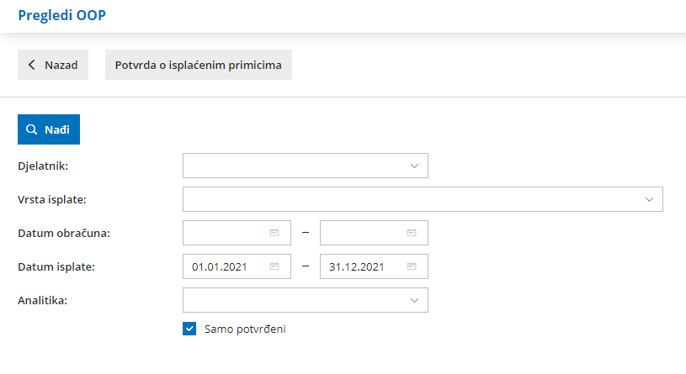Focus the Analitika combo box field
The width and height of the screenshot is (686, 374).
click(x=295, y=300)
